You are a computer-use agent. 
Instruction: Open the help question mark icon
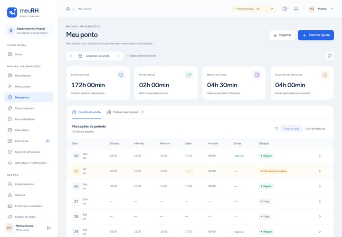point(285,9)
